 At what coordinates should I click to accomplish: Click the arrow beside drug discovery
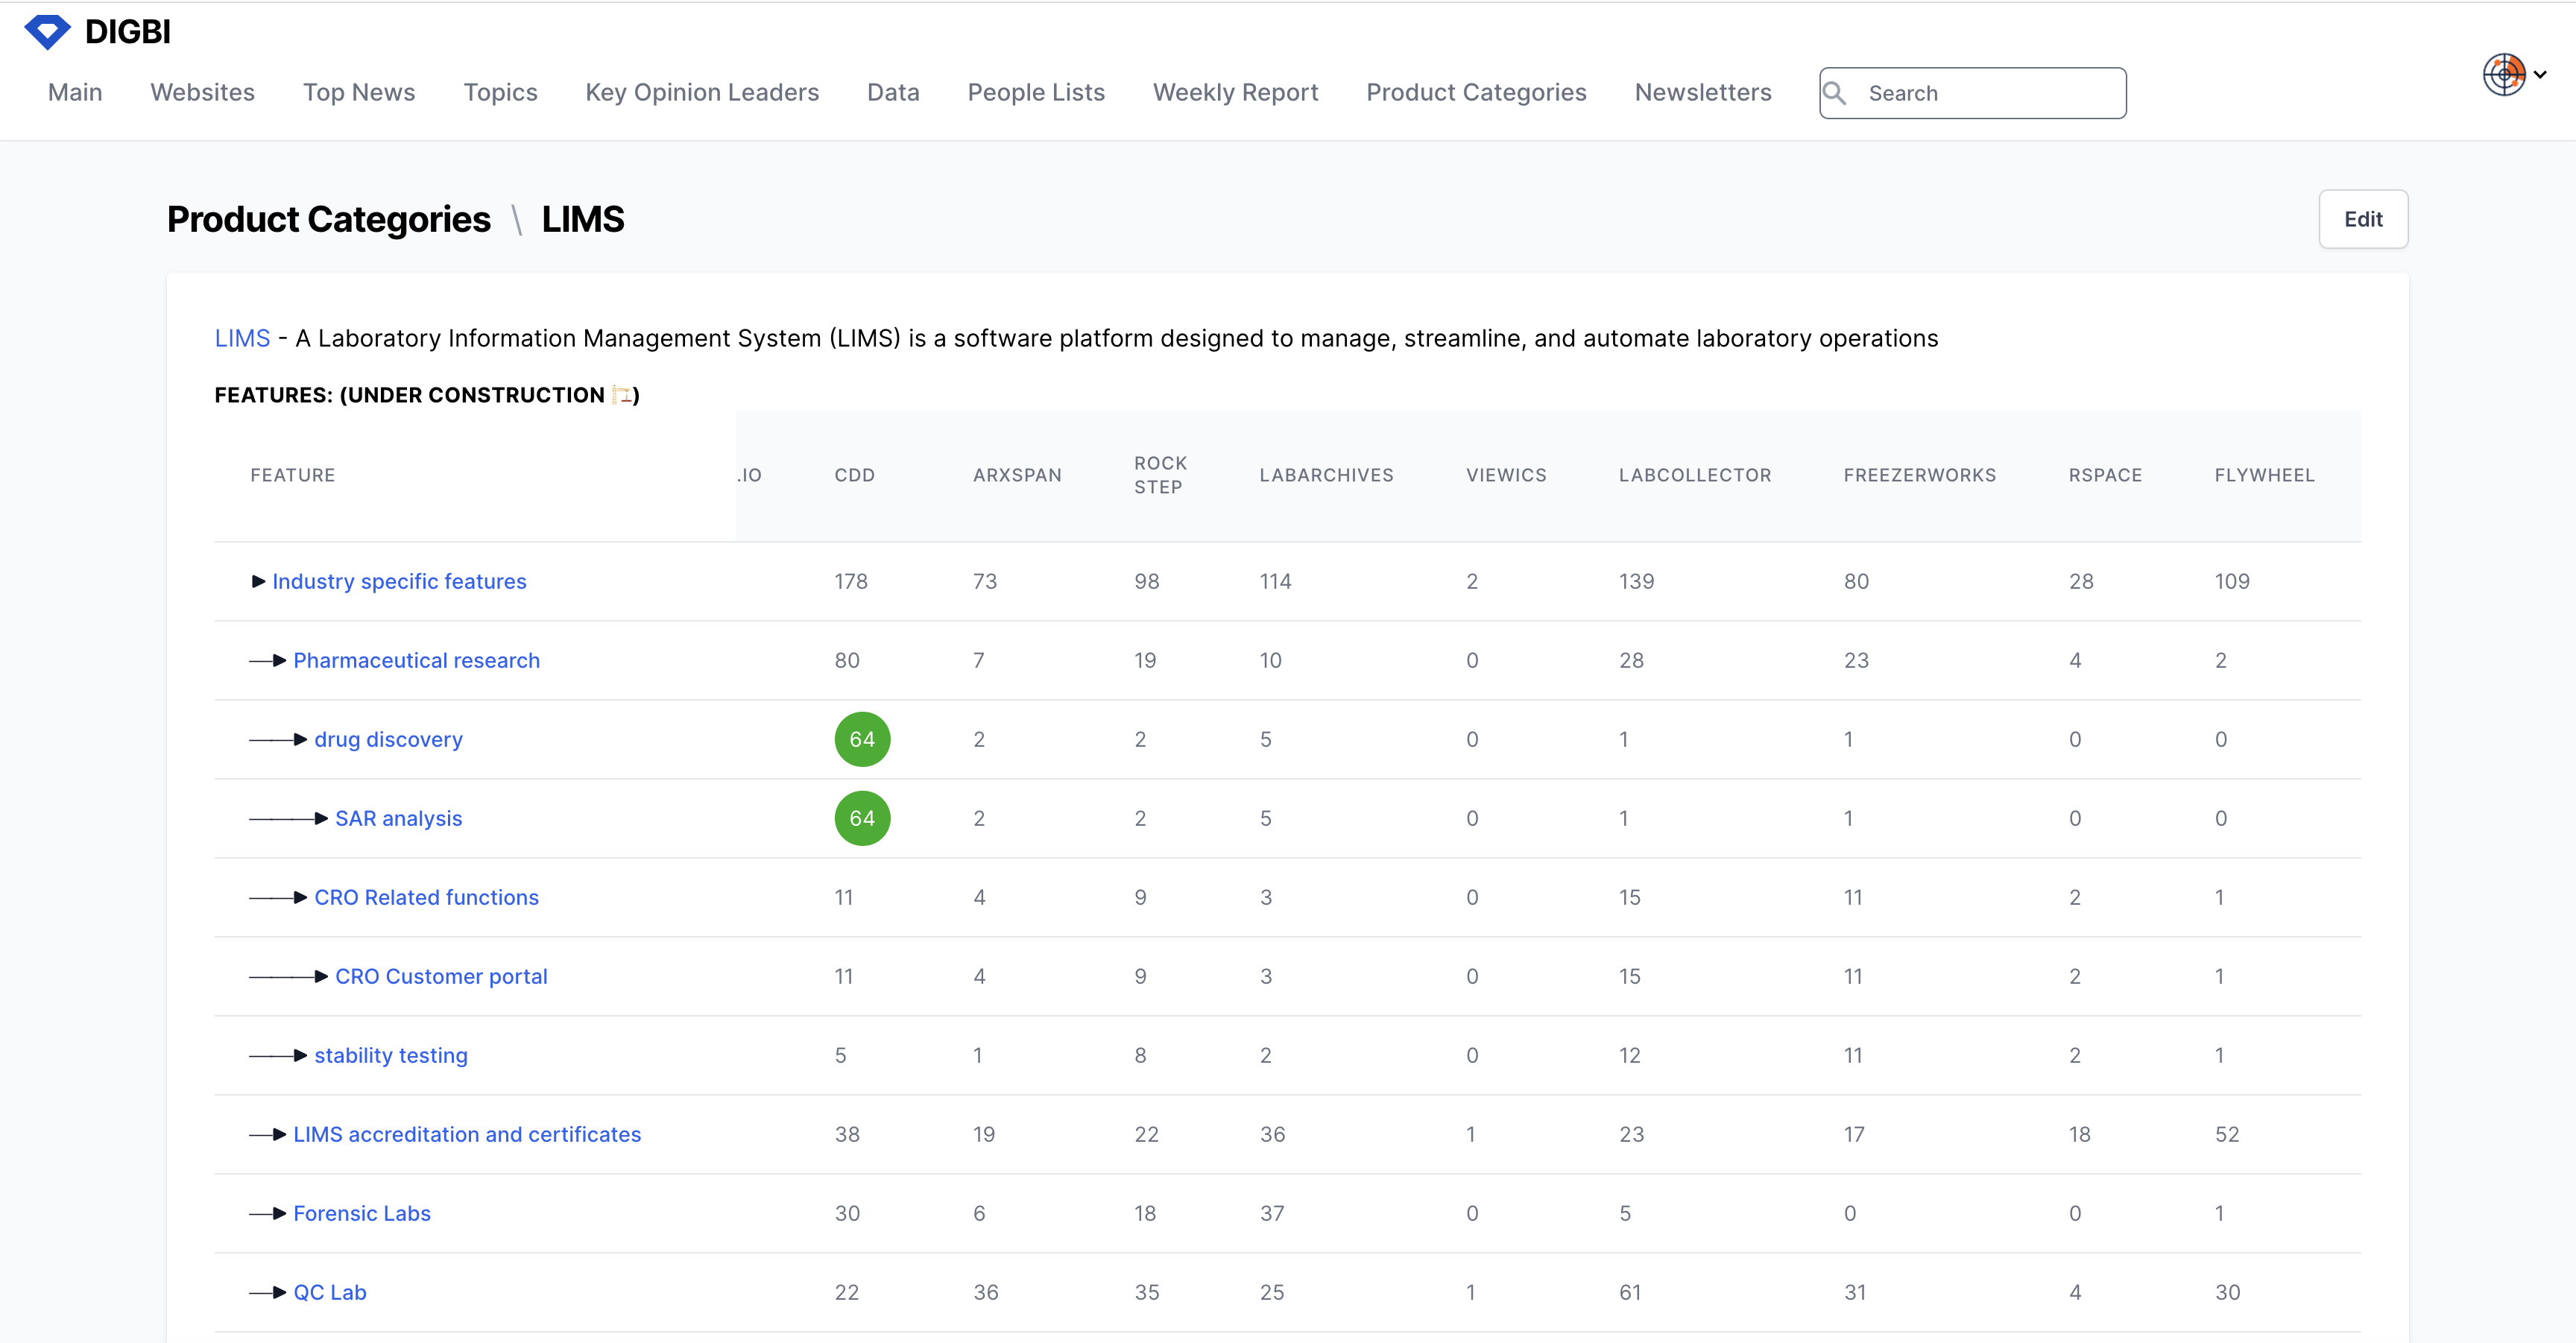click(278, 739)
